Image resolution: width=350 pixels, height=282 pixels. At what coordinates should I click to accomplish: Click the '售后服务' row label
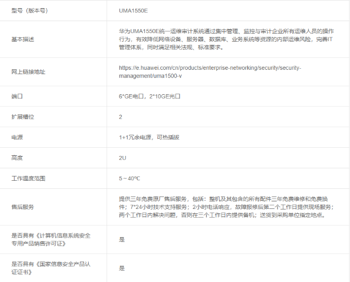[x=23, y=207]
